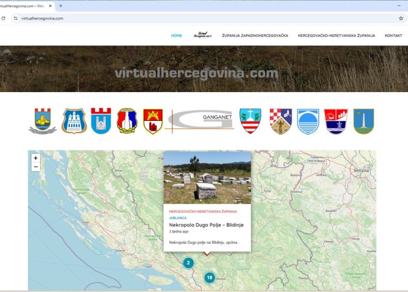Click the map cluster marker labeled 18

tap(209, 277)
